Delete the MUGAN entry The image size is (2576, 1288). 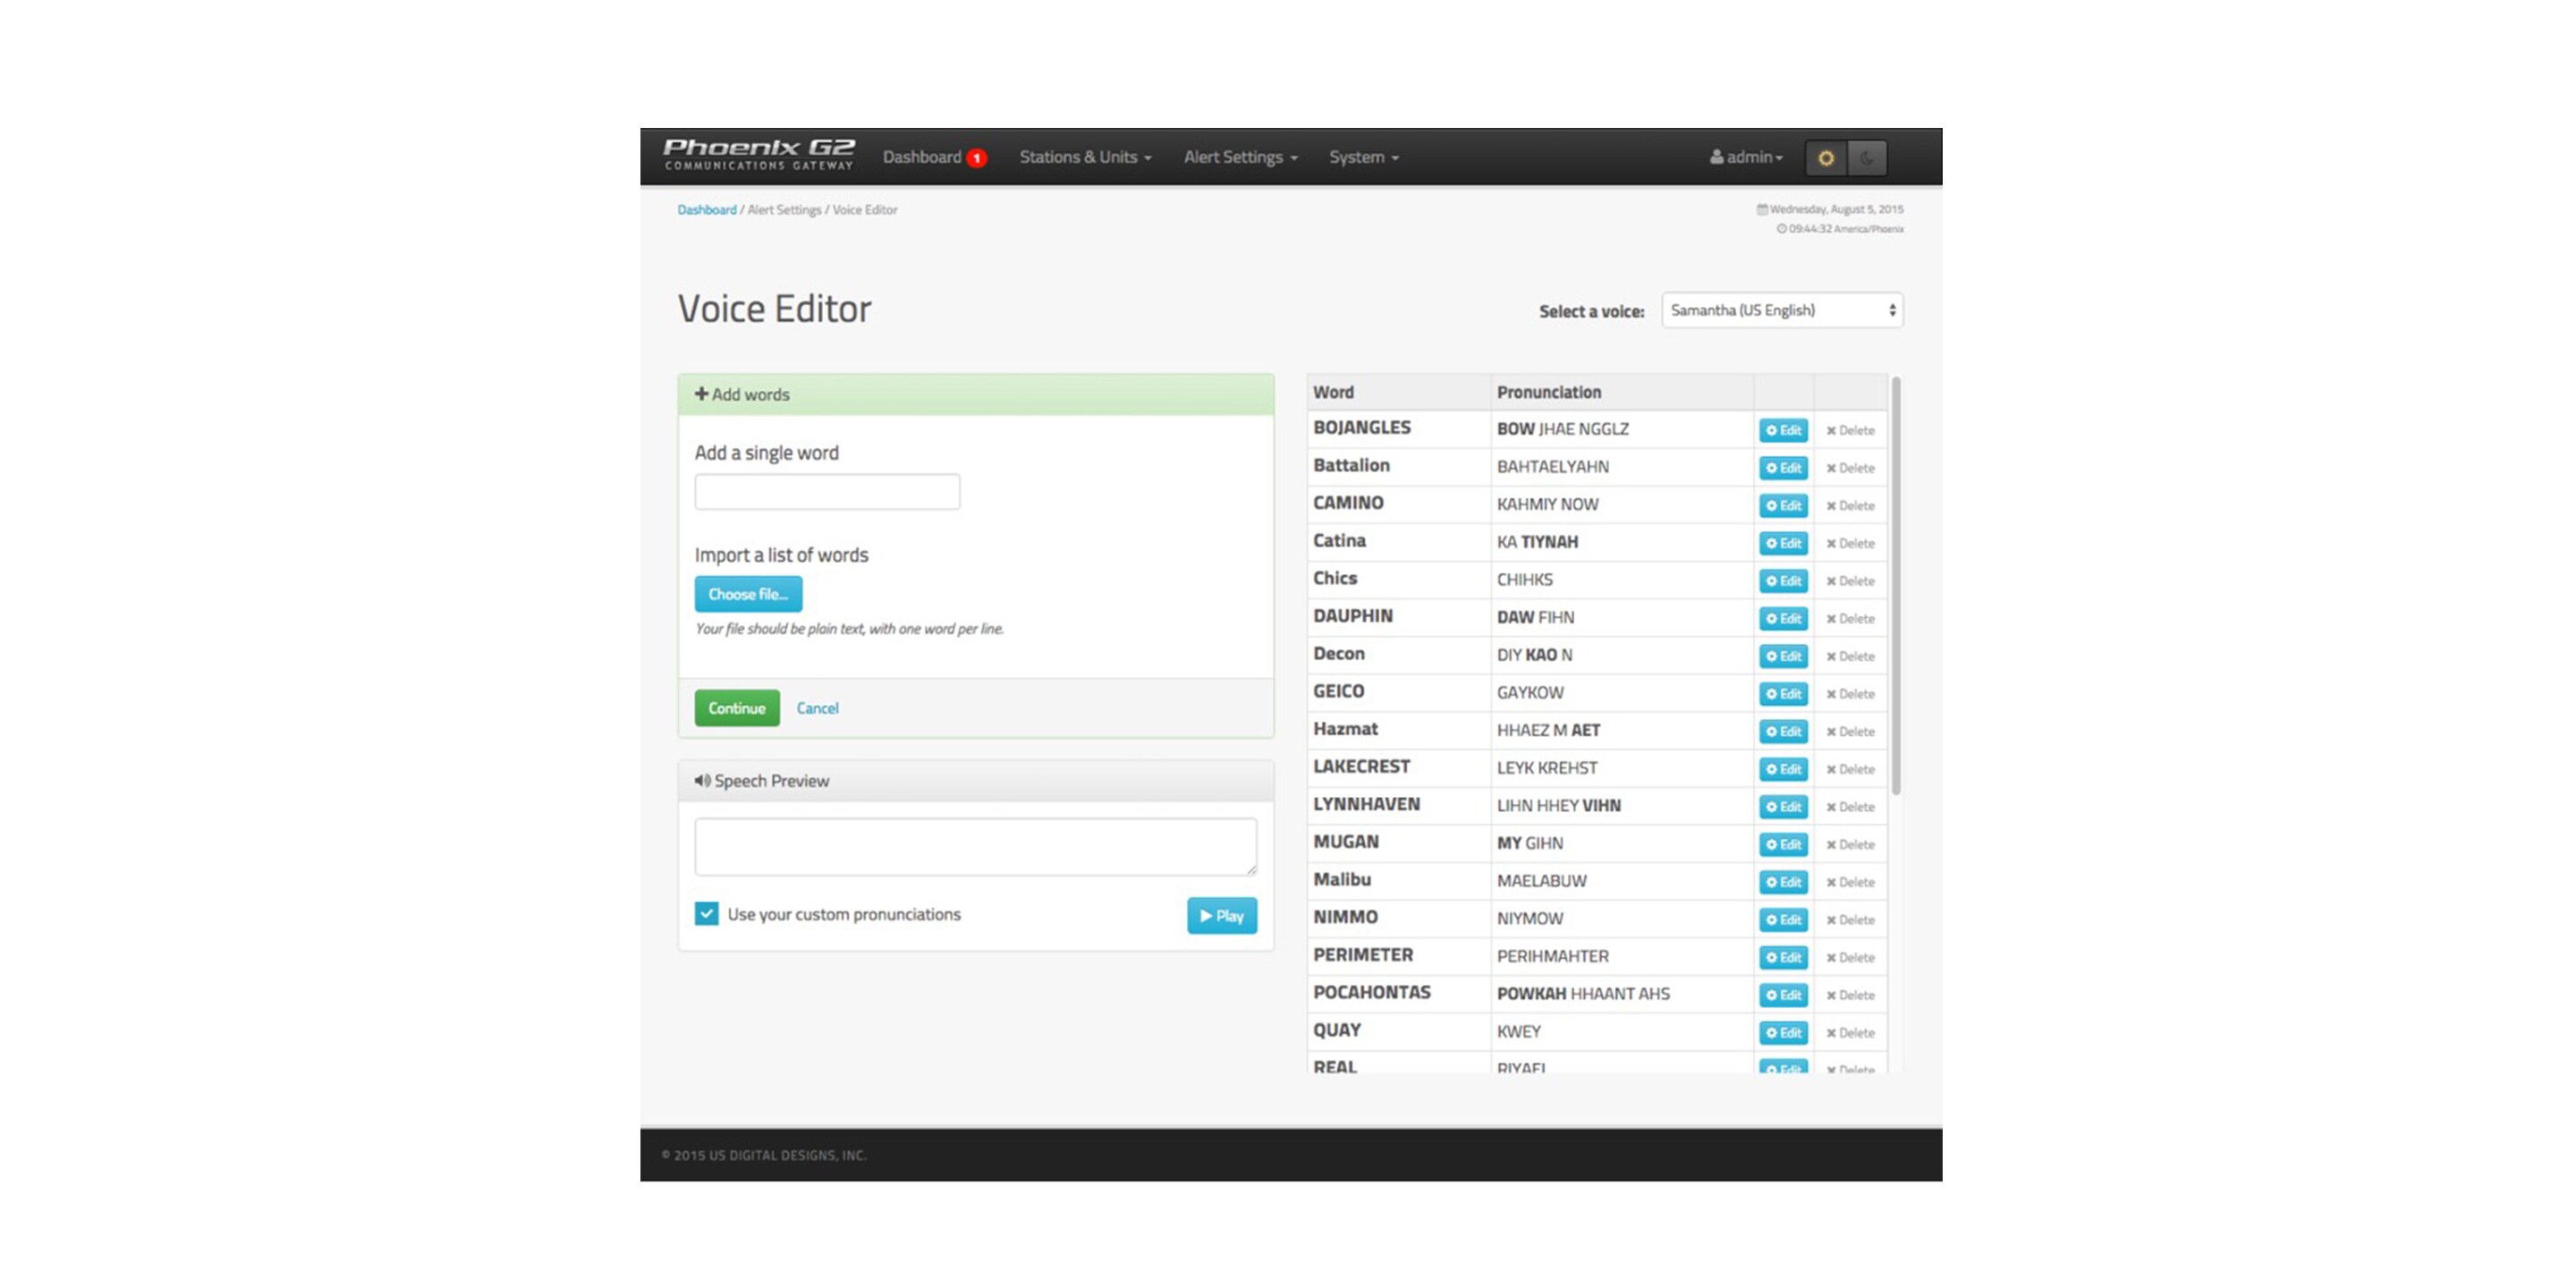point(1850,845)
